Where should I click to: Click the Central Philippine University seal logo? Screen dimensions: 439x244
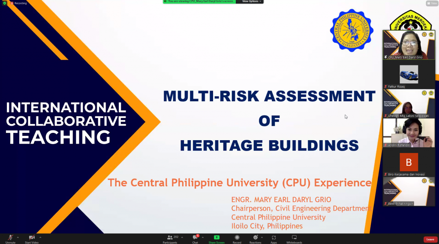coord(352,30)
